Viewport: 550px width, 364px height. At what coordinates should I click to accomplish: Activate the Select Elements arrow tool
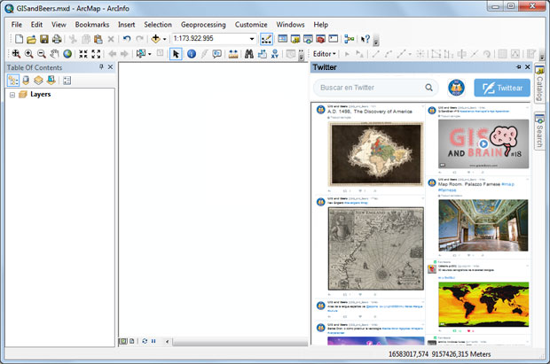pyautogui.click(x=176, y=54)
